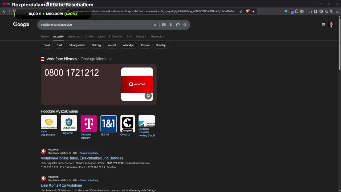This screenshot has height=192, width=341.
Task: Select the Wszystko tab
Action: pos(58,37)
